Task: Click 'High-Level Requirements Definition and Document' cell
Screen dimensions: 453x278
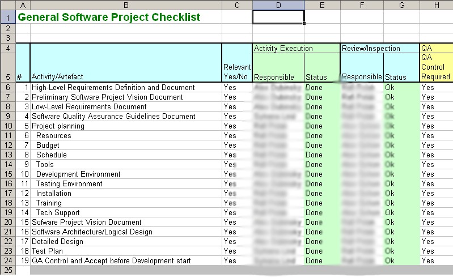Action: [x=126, y=87]
